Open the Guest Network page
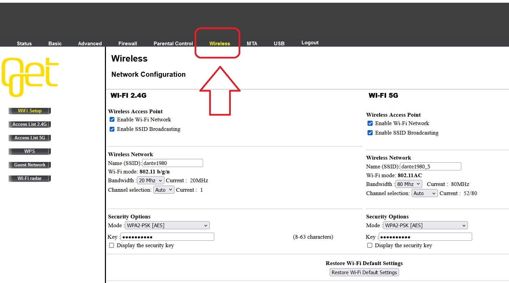 point(30,165)
